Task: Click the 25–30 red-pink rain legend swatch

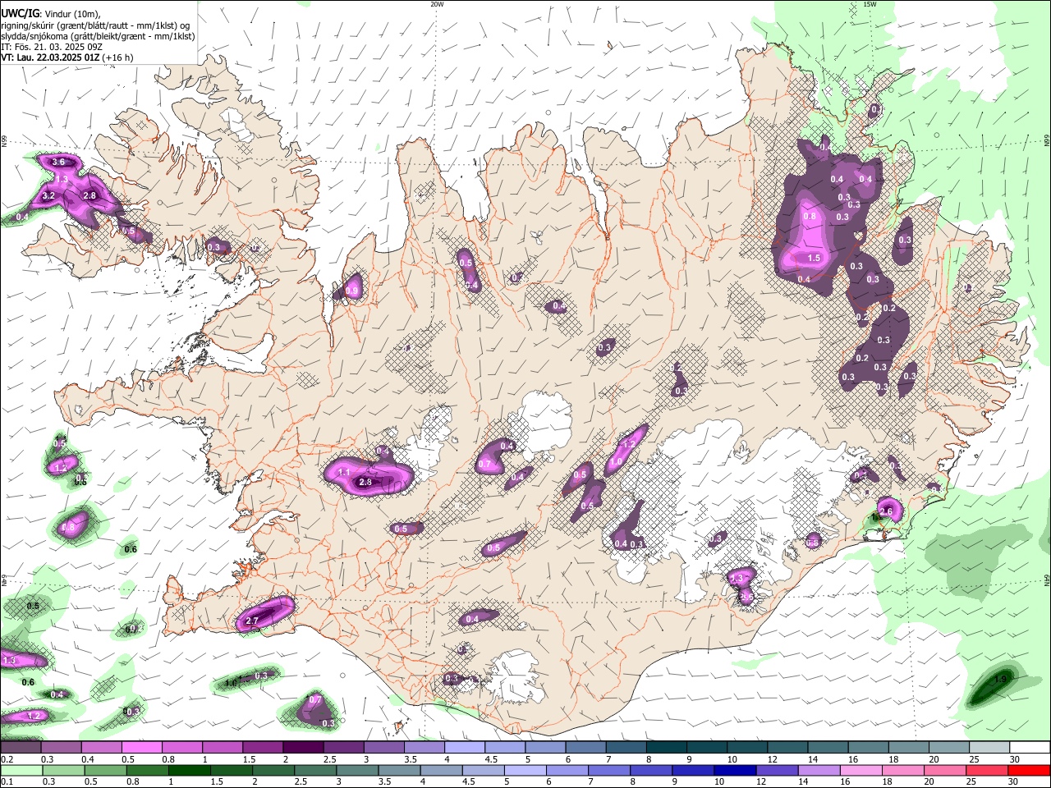Action: [x=987, y=770]
